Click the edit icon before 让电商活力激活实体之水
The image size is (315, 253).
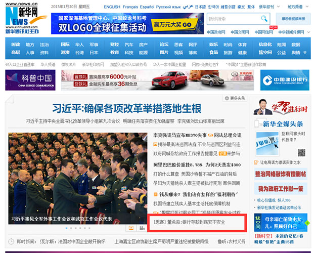256,162
